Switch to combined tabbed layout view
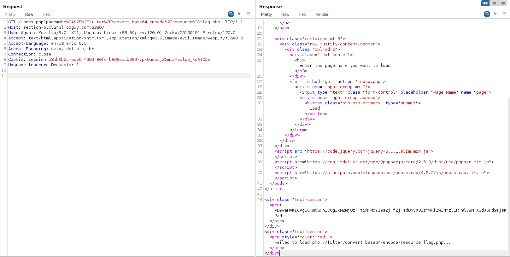This screenshot has height=257, width=510. 503,3
